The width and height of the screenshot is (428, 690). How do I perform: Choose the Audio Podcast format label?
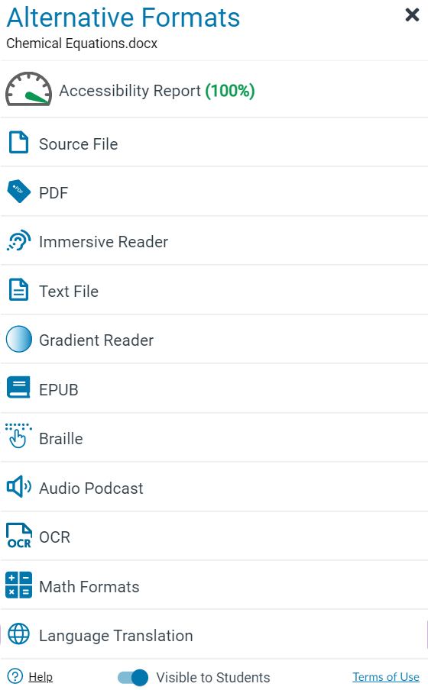coord(91,488)
